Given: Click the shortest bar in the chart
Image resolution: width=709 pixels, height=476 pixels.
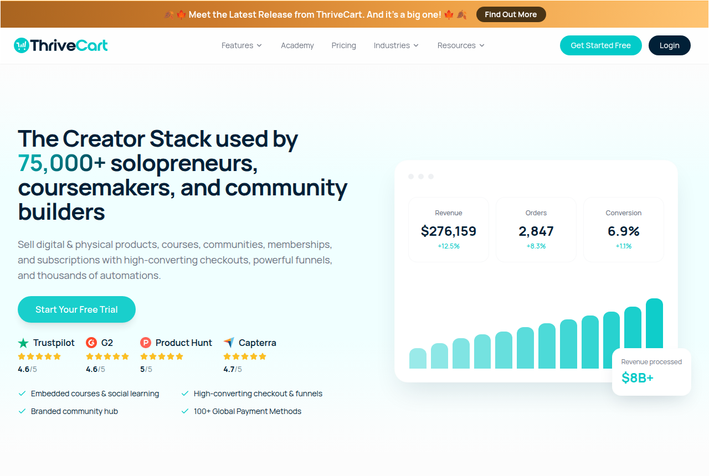Looking at the screenshot, I should pos(418,359).
